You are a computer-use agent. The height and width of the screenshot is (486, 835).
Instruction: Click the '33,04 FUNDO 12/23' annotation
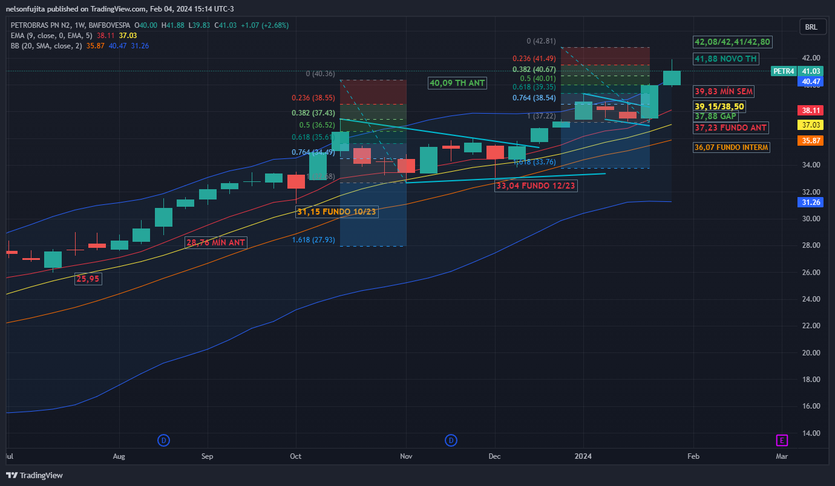(536, 186)
